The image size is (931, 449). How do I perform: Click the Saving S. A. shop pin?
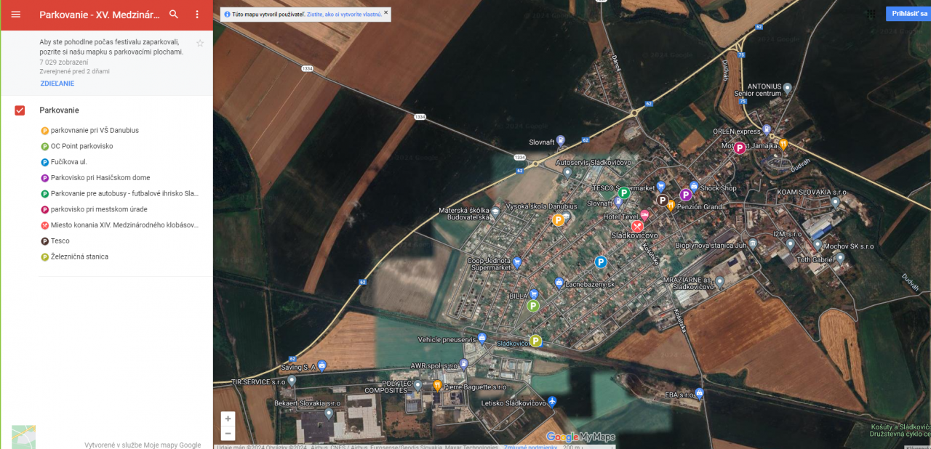click(322, 365)
